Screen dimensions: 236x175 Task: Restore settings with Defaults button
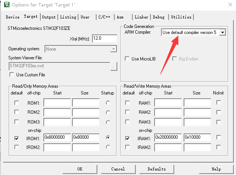157,169
